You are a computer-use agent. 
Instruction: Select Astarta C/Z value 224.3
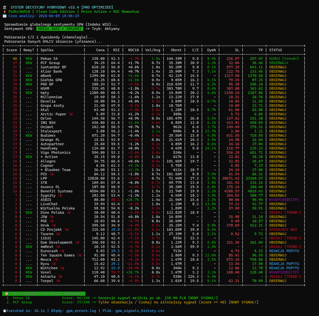193,276
